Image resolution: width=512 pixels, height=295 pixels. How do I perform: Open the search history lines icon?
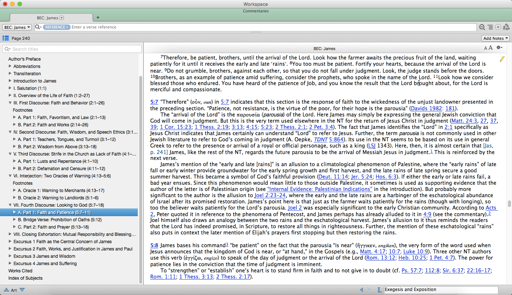tap(490, 27)
